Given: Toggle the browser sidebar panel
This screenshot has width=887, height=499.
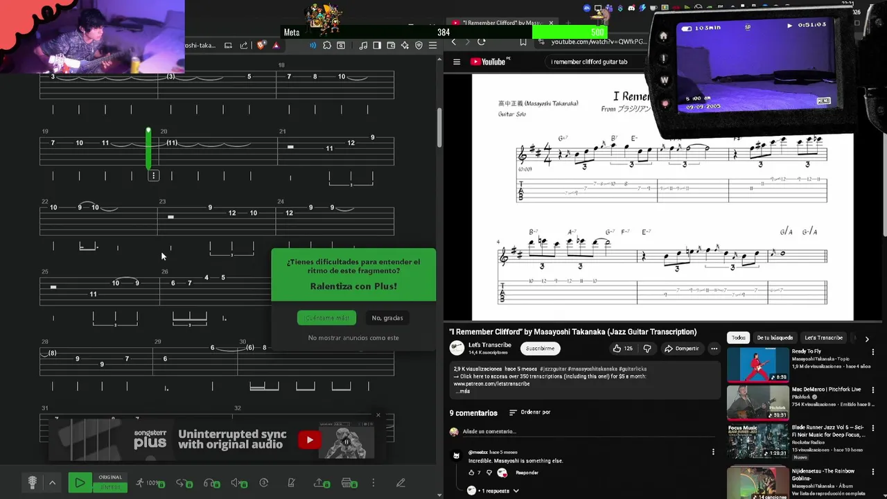Looking at the screenshot, I should tap(377, 45).
